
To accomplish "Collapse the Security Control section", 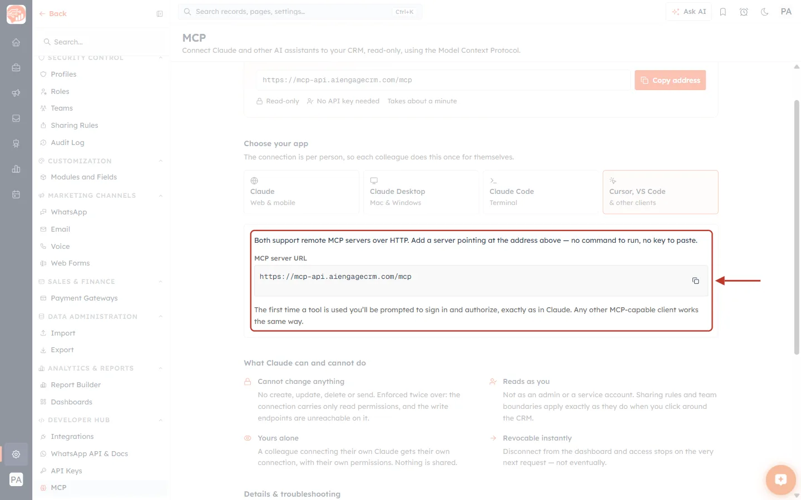I will click(x=160, y=58).
